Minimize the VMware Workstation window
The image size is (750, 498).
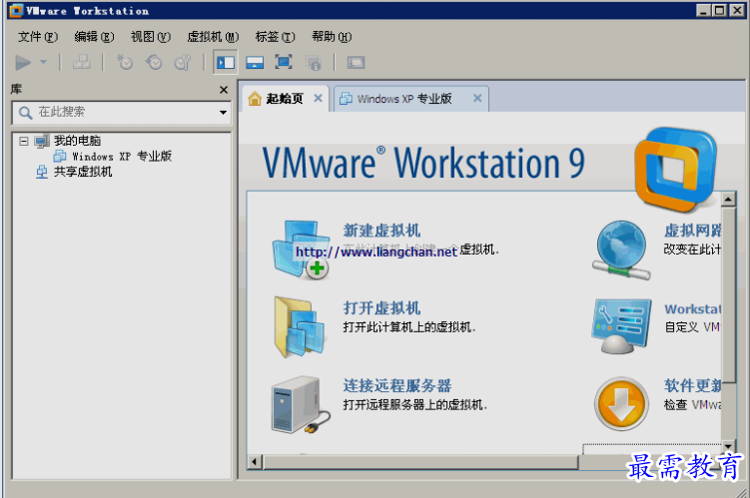(703, 11)
